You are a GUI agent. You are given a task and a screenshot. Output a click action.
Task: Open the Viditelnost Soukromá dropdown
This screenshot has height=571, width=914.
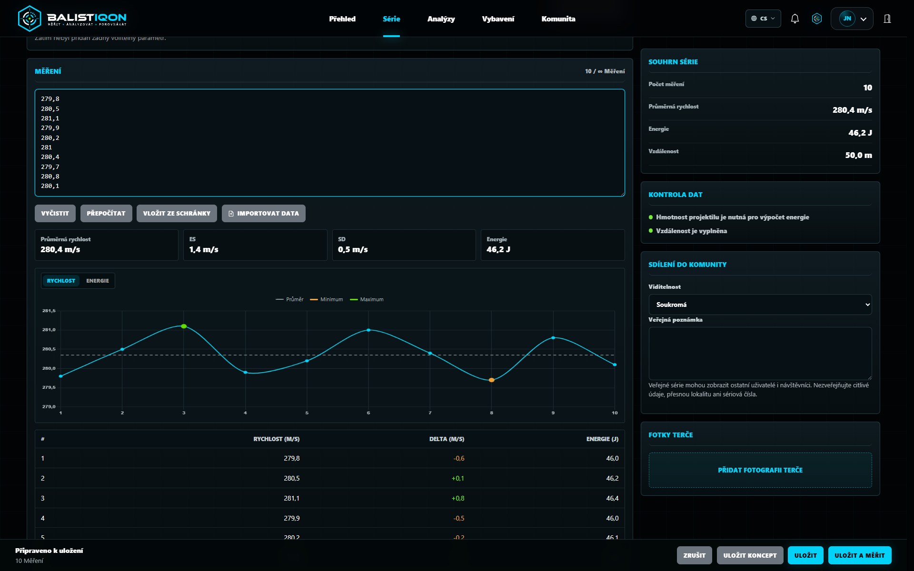pos(760,305)
